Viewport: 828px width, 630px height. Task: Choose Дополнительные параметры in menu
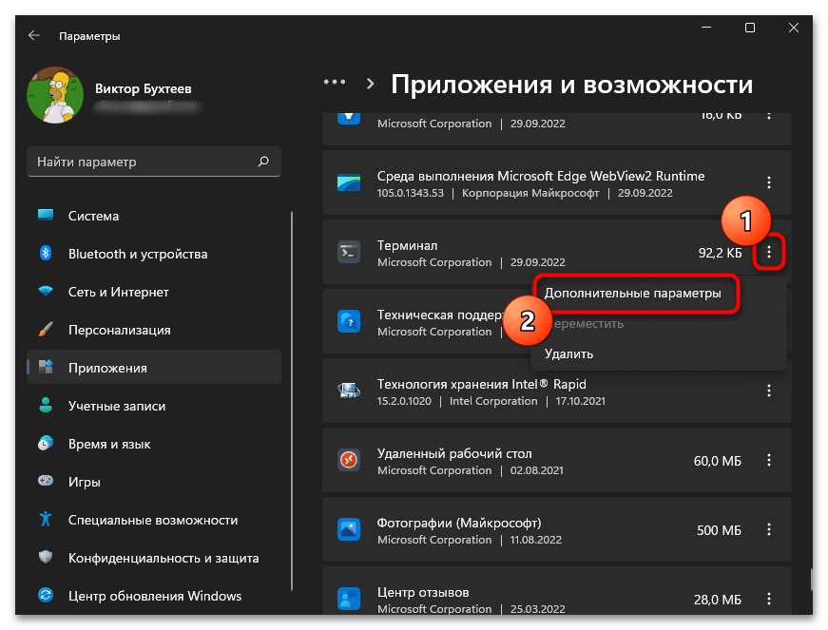pyautogui.click(x=632, y=294)
